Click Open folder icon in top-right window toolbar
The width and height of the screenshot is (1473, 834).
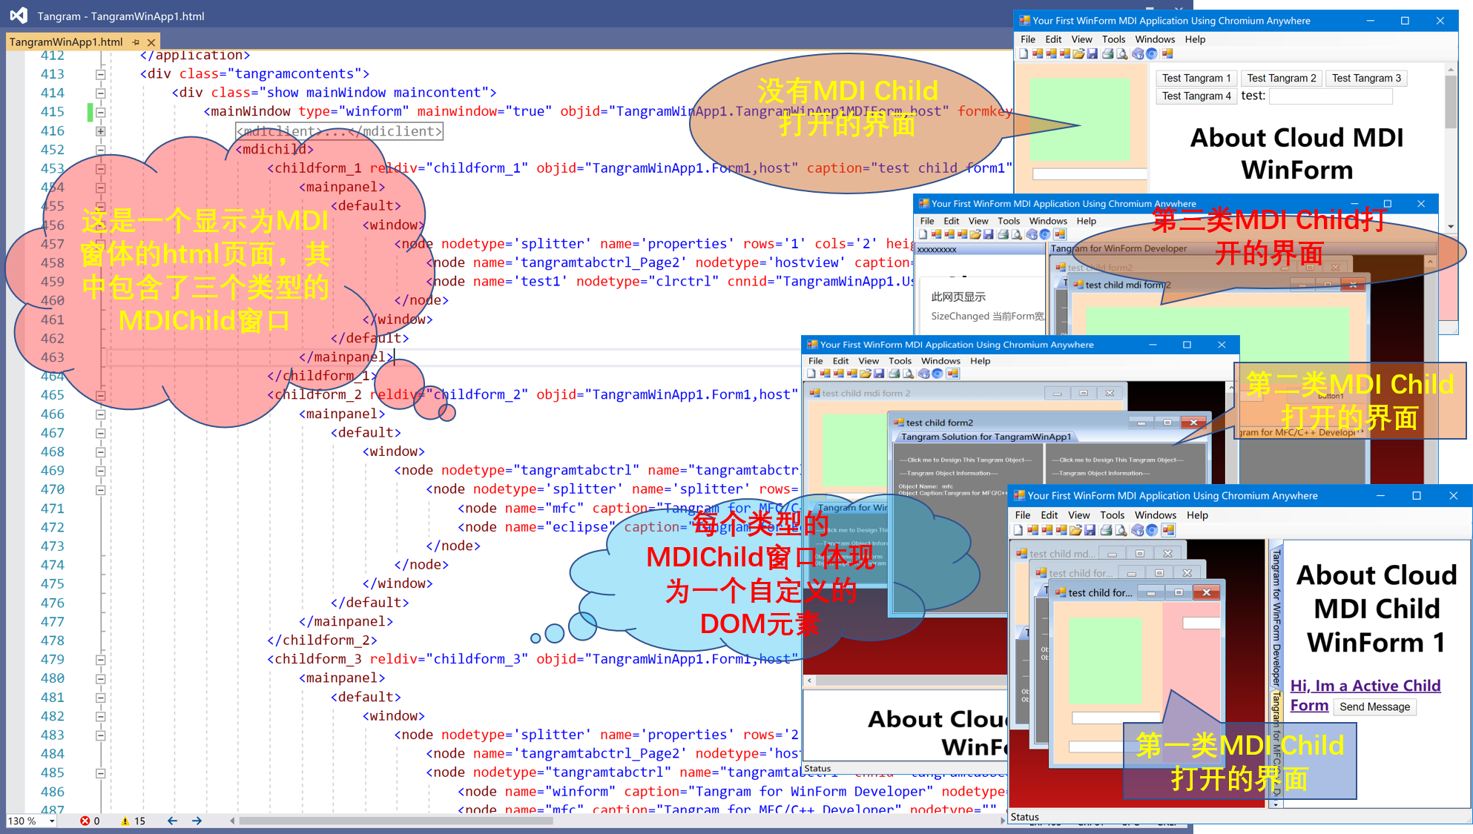tap(1079, 54)
